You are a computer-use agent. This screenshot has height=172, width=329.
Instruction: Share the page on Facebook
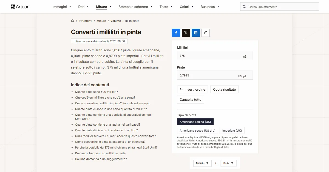pos(176,33)
